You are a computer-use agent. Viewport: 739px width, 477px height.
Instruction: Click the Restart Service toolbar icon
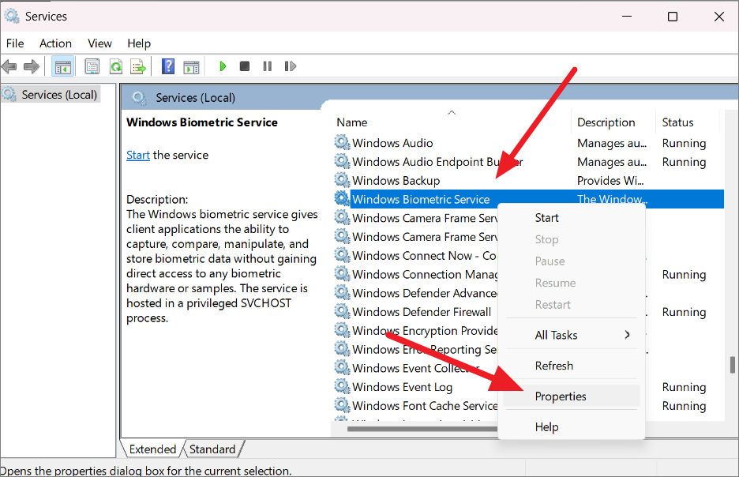(291, 66)
